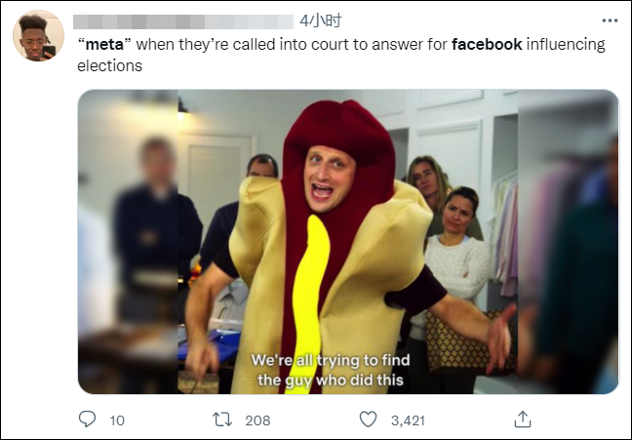632x440 pixels.
Task: Retweet this post using the arrows icon
Action: point(223,420)
